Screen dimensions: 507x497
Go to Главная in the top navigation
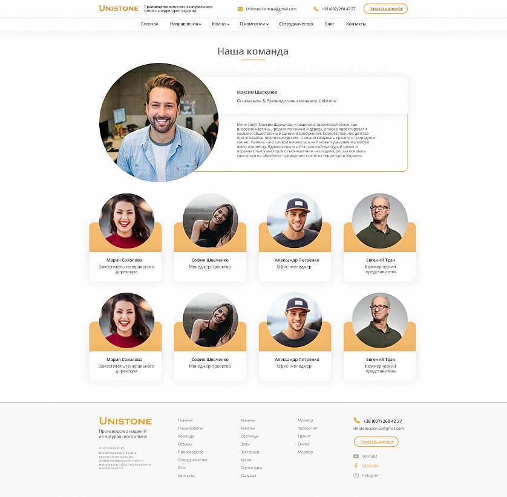coord(149,24)
